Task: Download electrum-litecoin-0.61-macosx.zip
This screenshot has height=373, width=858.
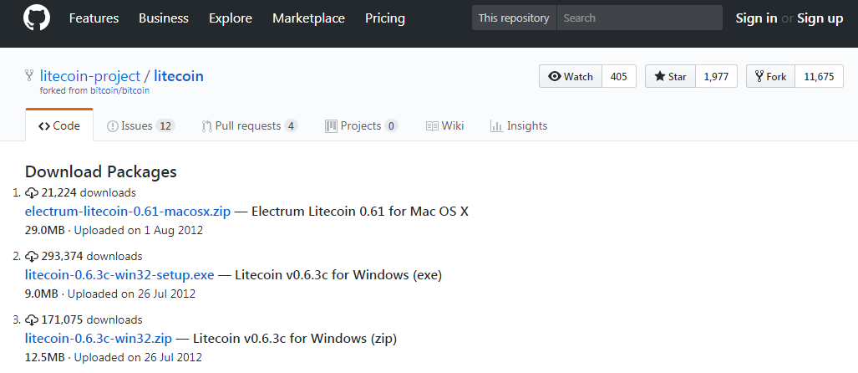Action: (128, 212)
